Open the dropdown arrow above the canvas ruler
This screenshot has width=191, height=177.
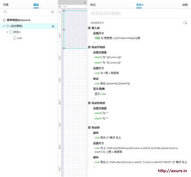point(85,3)
